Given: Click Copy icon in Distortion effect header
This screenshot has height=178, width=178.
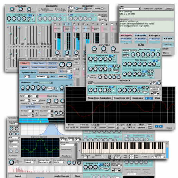Looking at the screenshot, I should (70, 76).
